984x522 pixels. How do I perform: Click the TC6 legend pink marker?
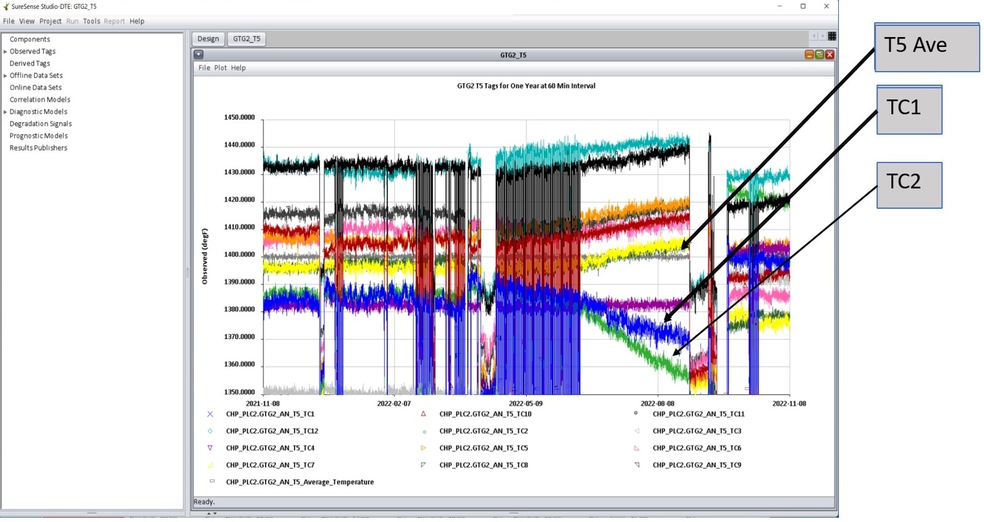point(636,448)
